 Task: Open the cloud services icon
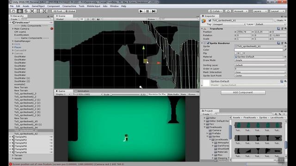(x=228, y=11)
